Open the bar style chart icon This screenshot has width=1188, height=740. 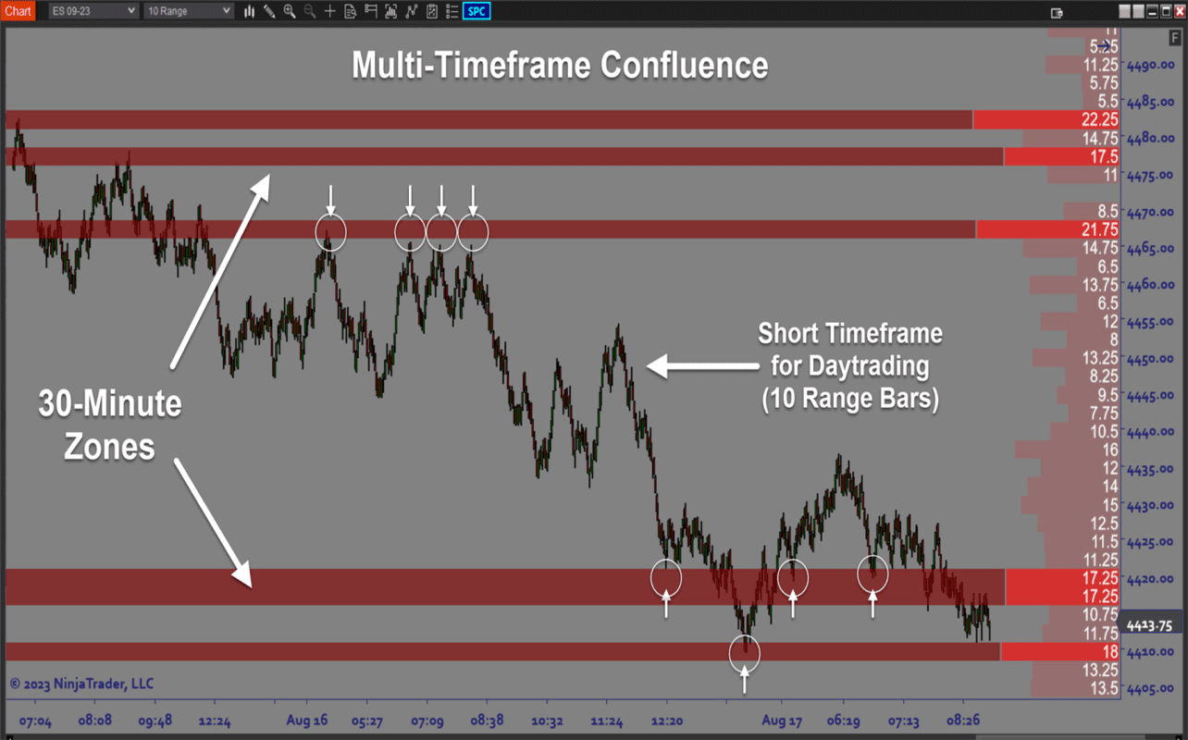click(250, 11)
